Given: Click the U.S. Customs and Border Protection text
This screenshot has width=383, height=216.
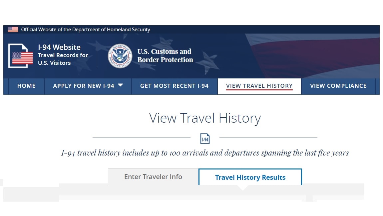Looking at the screenshot, I should click(x=165, y=55).
